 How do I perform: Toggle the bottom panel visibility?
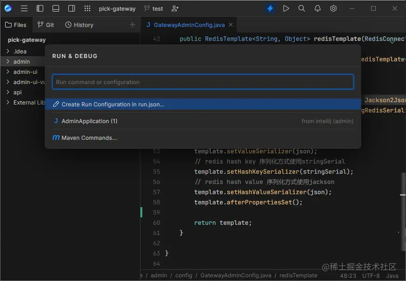click(56, 8)
